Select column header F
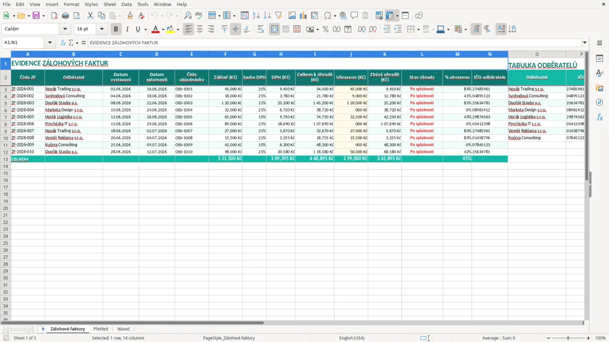The width and height of the screenshot is (609, 342). tap(225, 54)
